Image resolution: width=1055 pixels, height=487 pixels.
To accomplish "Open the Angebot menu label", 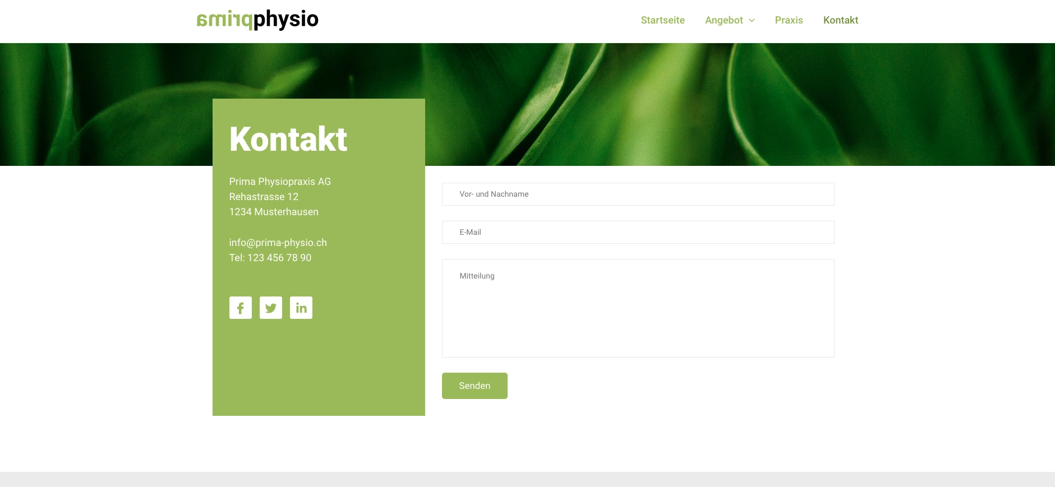I will pos(724,20).
